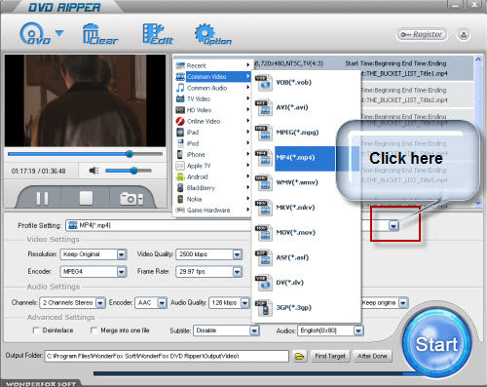Open the Option gear icon
Screen dimensions: 487x387
(212, 34)
